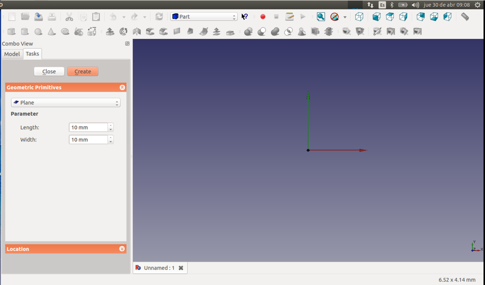Start macro recording with the red dot
Screen dimensions: 485x285
click(263, 17)
